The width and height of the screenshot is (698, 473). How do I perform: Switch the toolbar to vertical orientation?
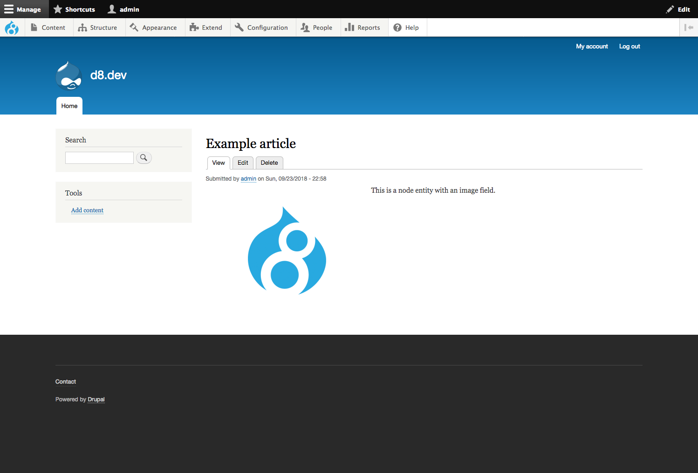[x=689, y=27]
